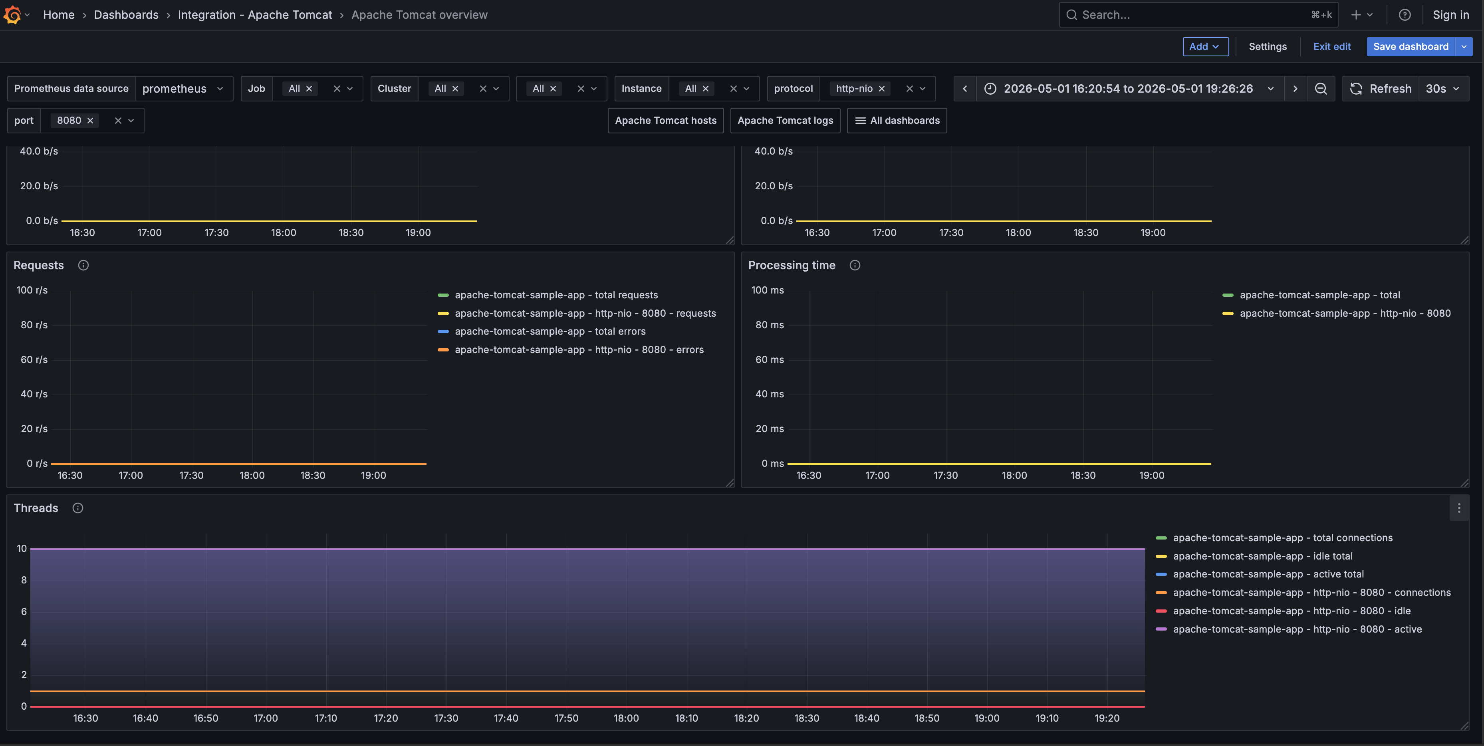The height and width of the screenshot is (746, 1484).
Task: Click the zoom out time range icon
Action: pos(1320,89)
